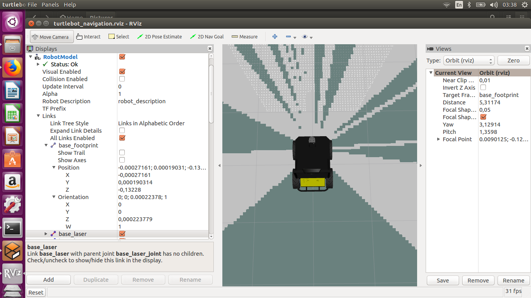Open the File menu
This screenshot has width=531, height=298.
[x=32, y=5]
